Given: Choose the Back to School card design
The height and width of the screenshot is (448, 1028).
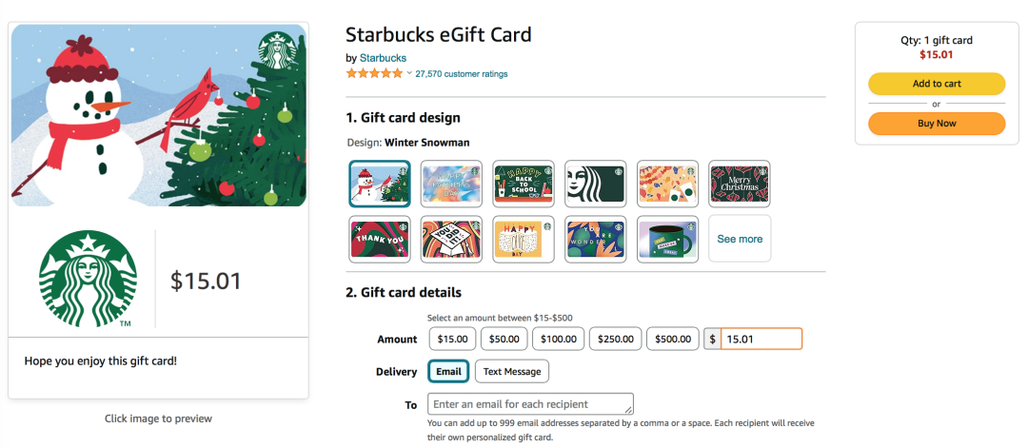Looking at the screenshot, I should tap(524, 184).
